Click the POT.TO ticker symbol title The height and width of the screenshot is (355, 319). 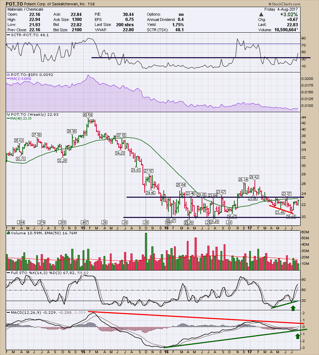tap(14, 4)
